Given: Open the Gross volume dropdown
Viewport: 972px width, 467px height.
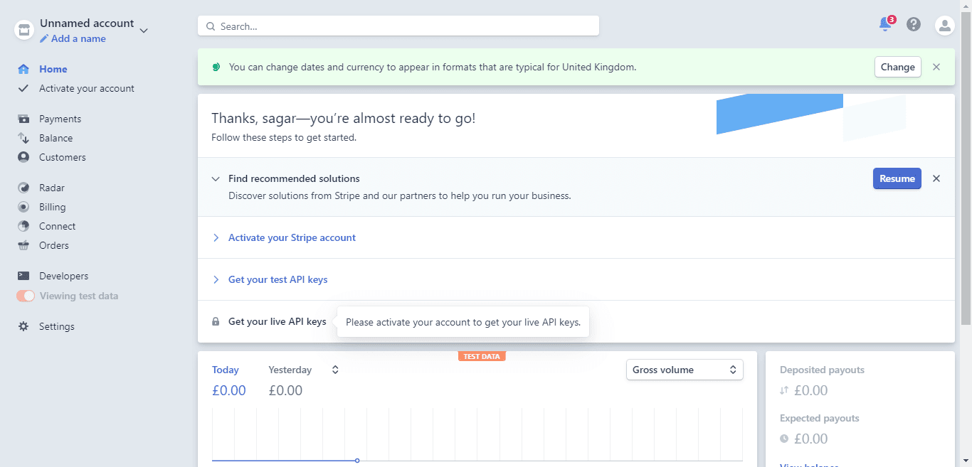Looking at the screenshot, I should point(685,370).
